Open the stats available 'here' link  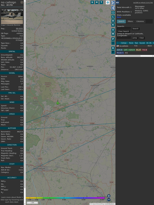119,17
